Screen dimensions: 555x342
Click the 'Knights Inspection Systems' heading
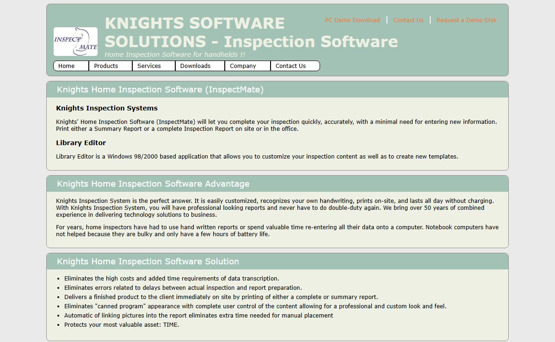tap(107, 108)
